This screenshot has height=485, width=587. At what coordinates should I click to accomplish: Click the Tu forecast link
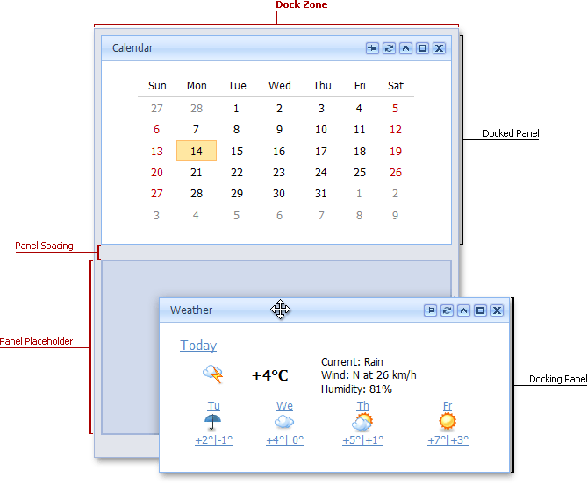tap(213, 406)
